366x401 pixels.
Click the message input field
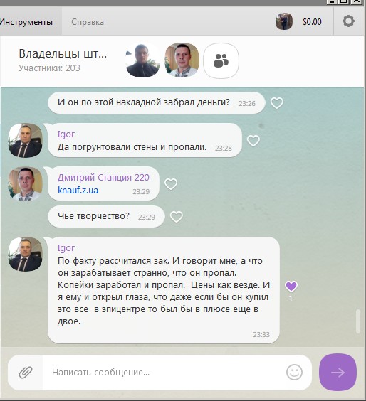click(164, 373)
